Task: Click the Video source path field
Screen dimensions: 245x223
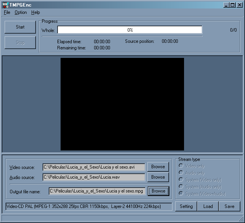Action: [94, 167]
